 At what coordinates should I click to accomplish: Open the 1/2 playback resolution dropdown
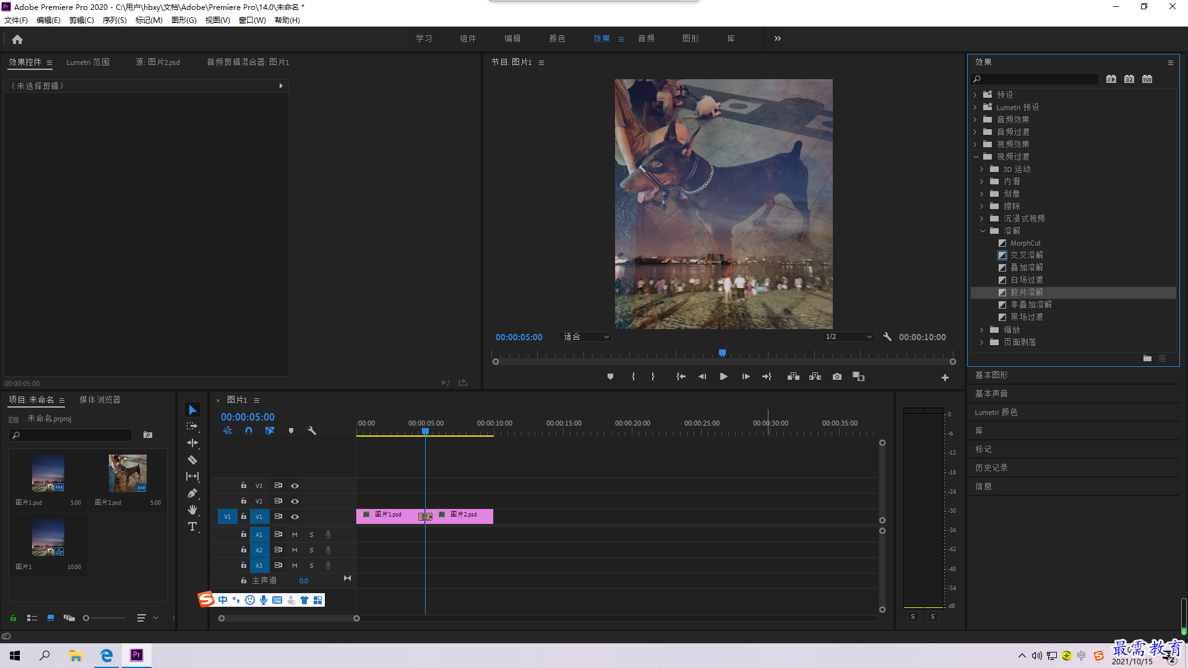[849, 337]
